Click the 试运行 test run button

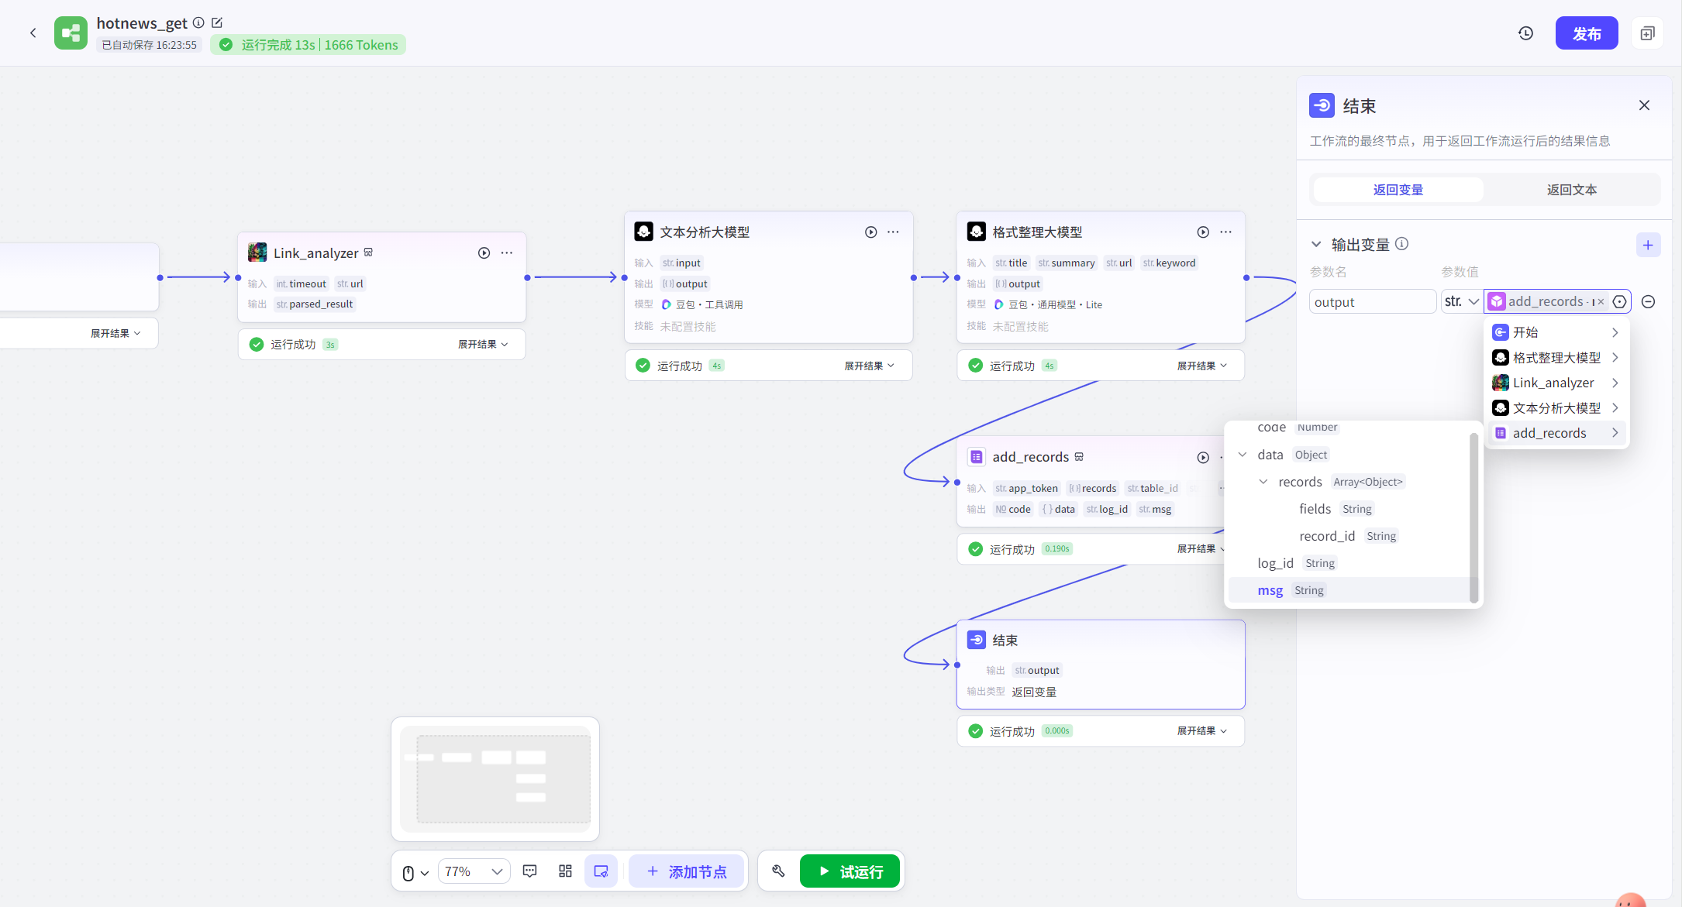click(x=850, y=871)
